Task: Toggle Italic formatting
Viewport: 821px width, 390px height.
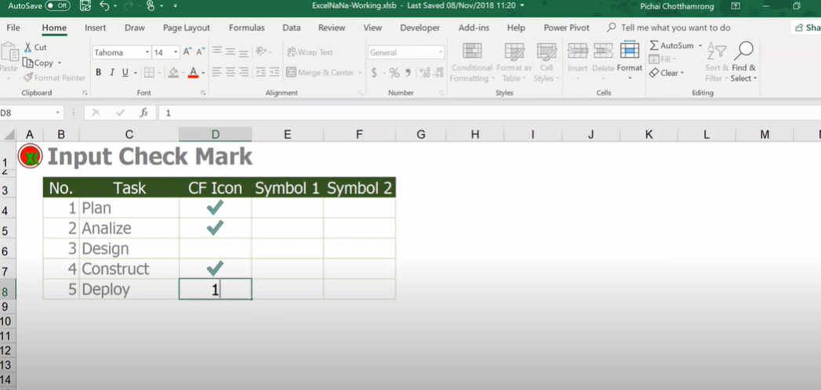Action: (x=111, y=73)
